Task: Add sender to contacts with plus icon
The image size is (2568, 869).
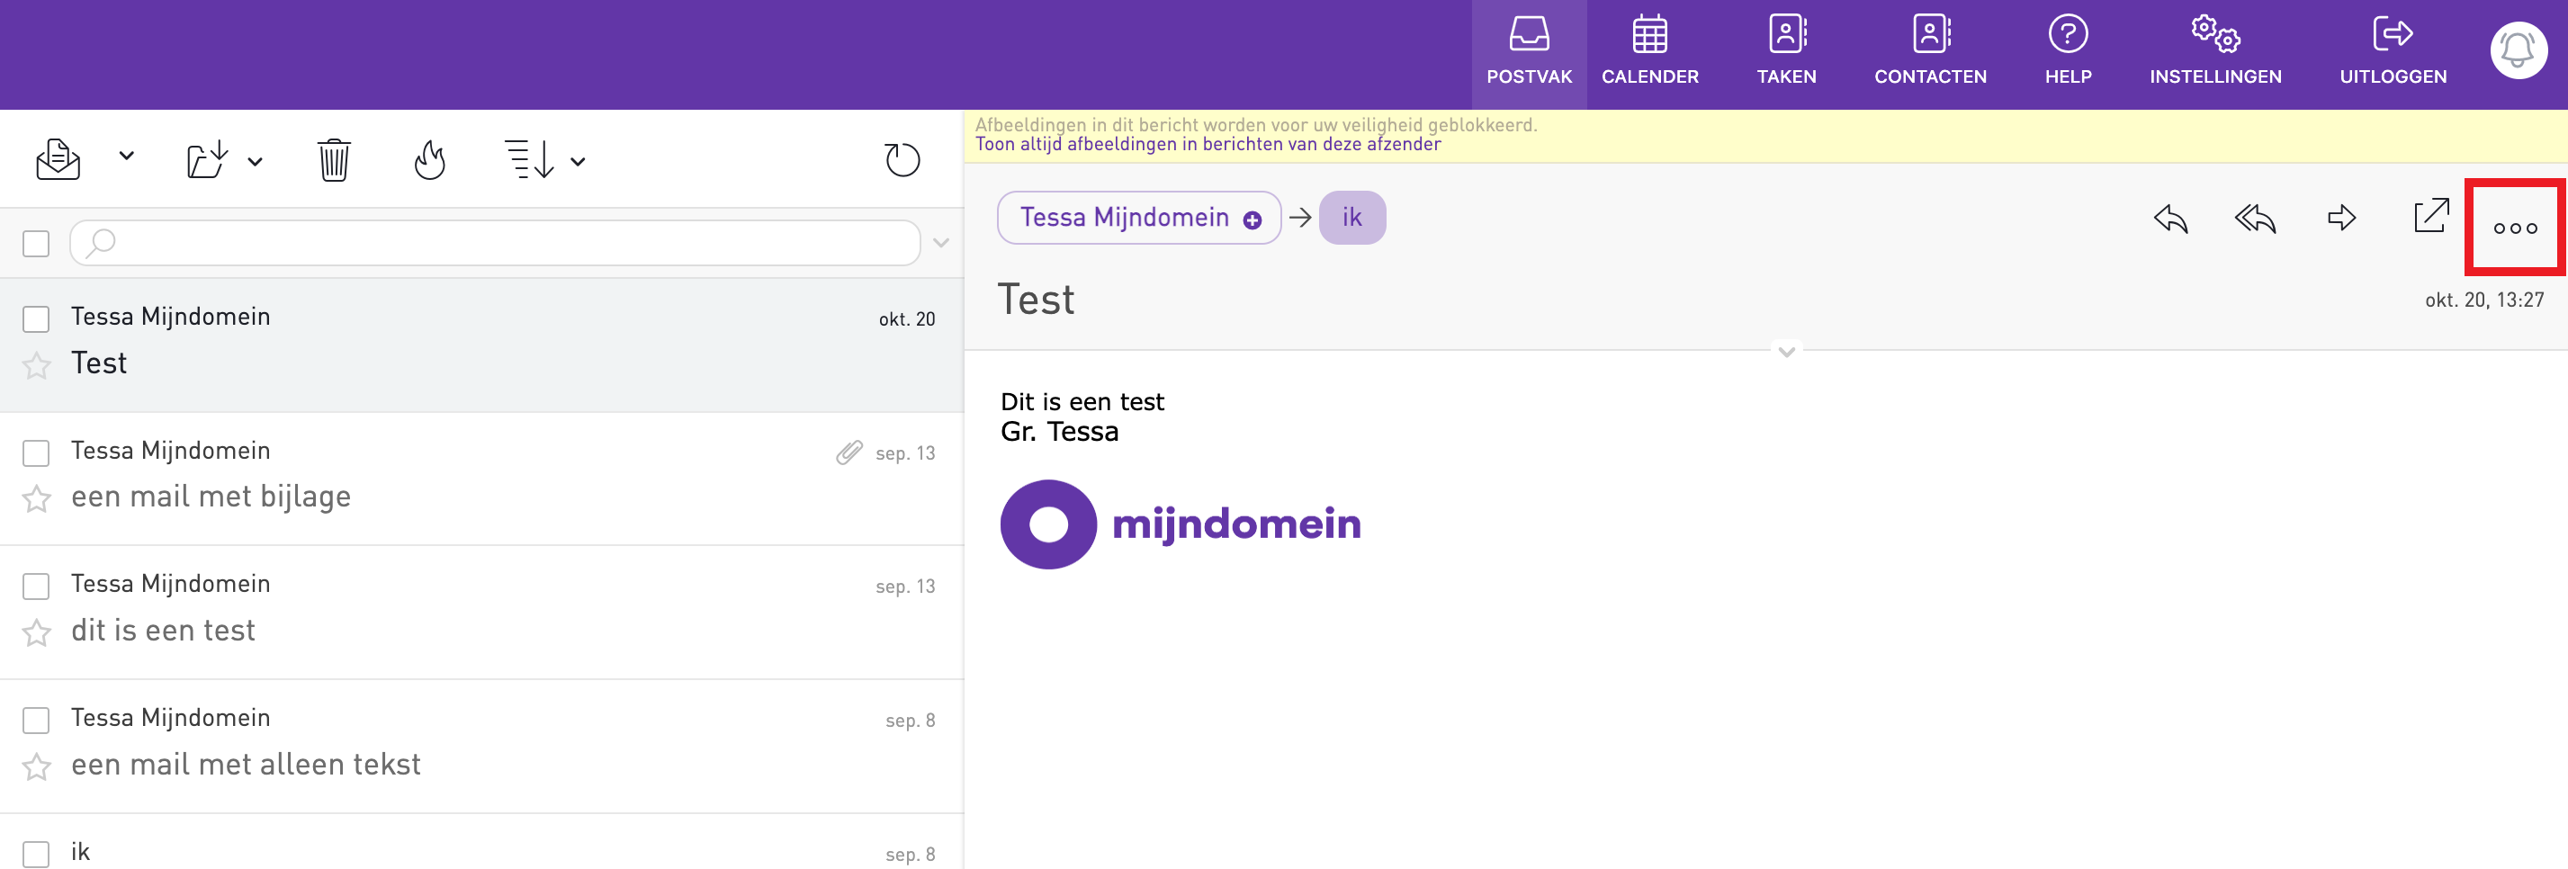Action: point(1253,220)
